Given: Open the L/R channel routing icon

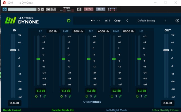Looking at the screenshot, I should [x=113, y=9].
